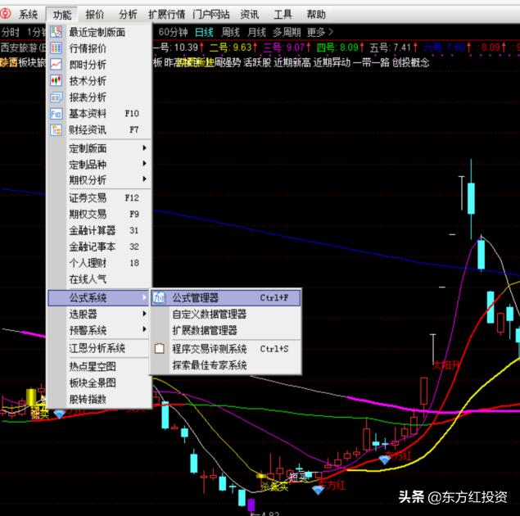Click the 四号: 8.09 indicator value
The image size is (520, 516).
[341, 48]
